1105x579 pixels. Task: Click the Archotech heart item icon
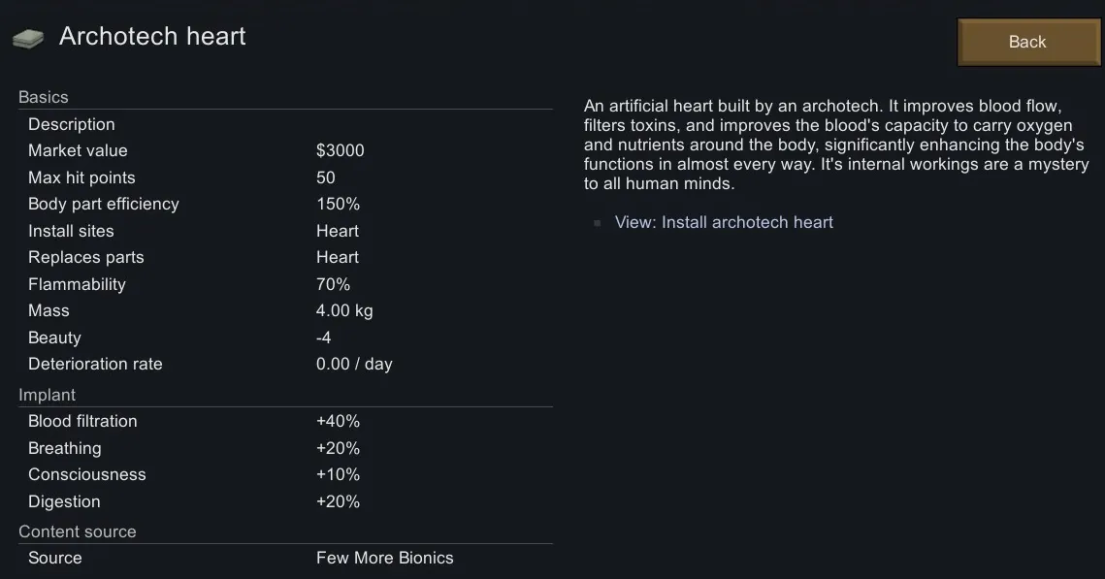click(28, 38)
